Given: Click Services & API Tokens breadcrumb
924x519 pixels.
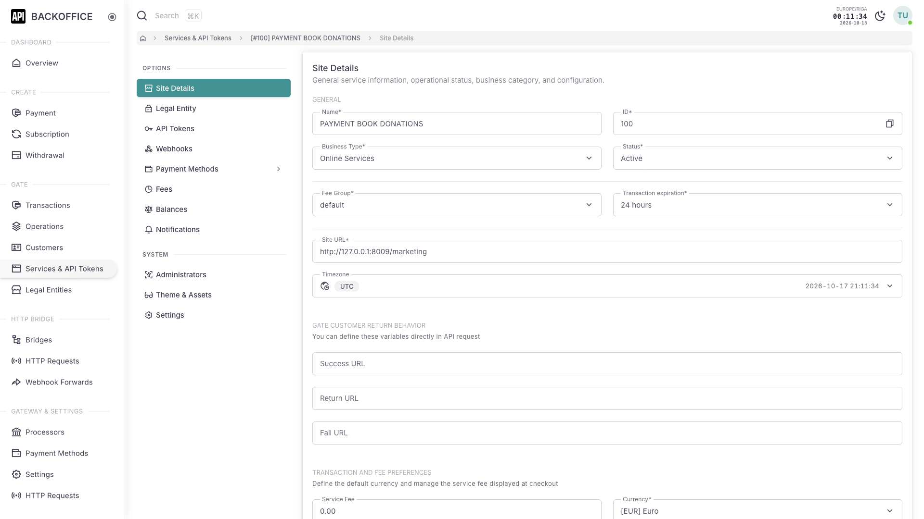Looking at the screenshot, I should point(198,38).
